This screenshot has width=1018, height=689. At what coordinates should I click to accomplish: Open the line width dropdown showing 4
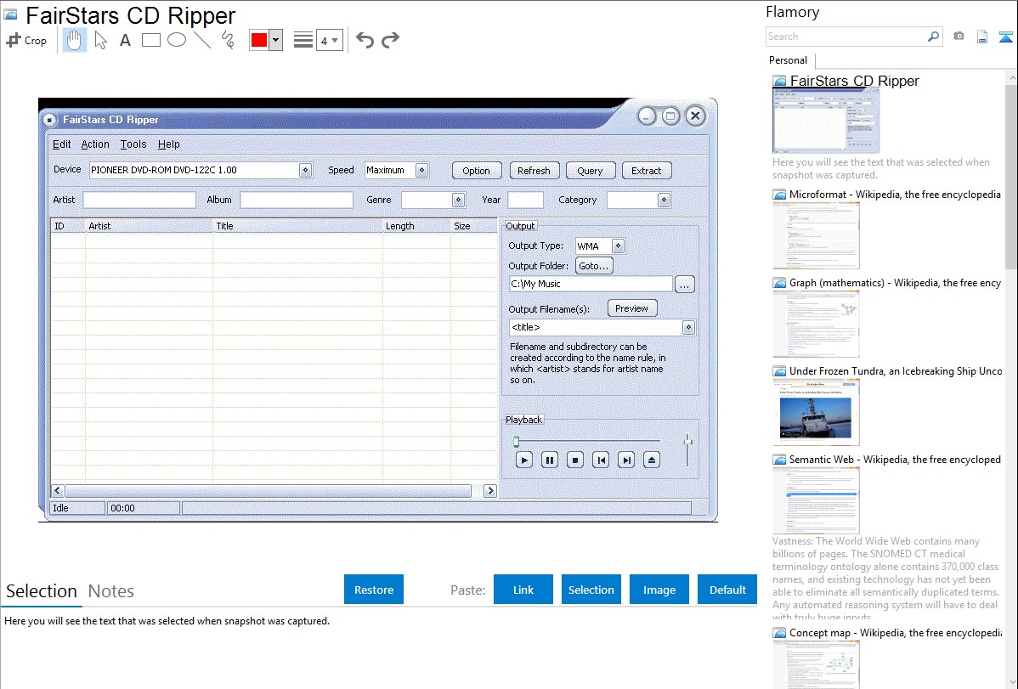[330, 41]
